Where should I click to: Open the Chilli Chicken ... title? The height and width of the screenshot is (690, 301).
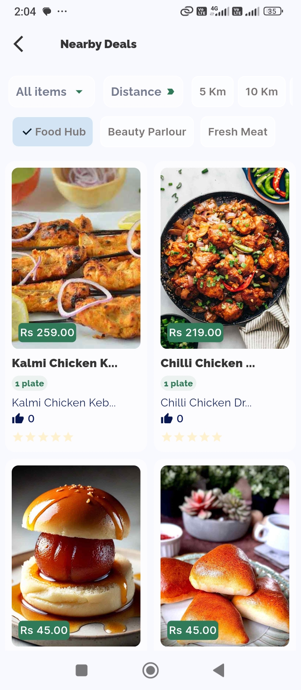(x=208, y=363)
